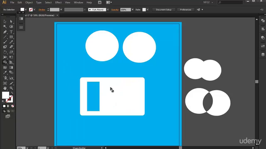266x149 pixels.
Task: Select the Rectangle tool
Action: point(11,37)
